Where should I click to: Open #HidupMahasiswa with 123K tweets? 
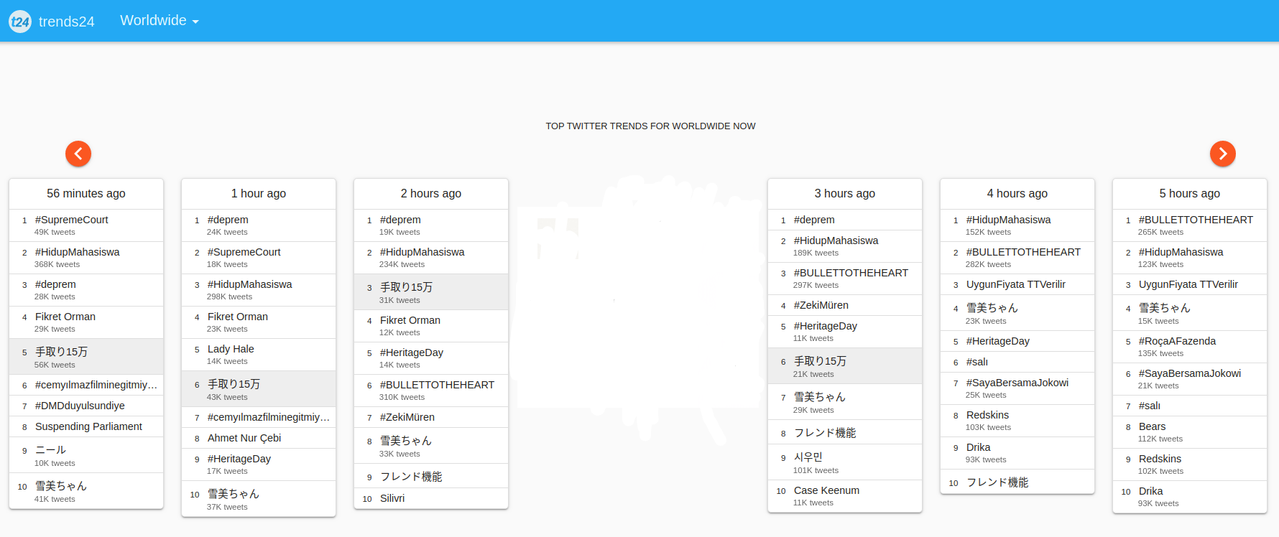[1181, 252]
